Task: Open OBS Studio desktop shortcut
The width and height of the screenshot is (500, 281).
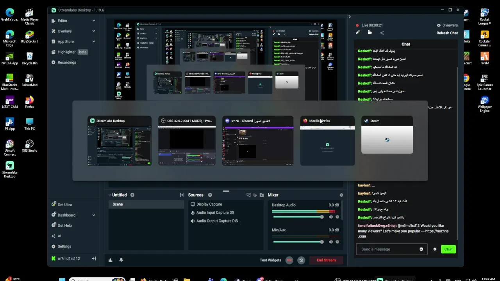Action: 29,146
